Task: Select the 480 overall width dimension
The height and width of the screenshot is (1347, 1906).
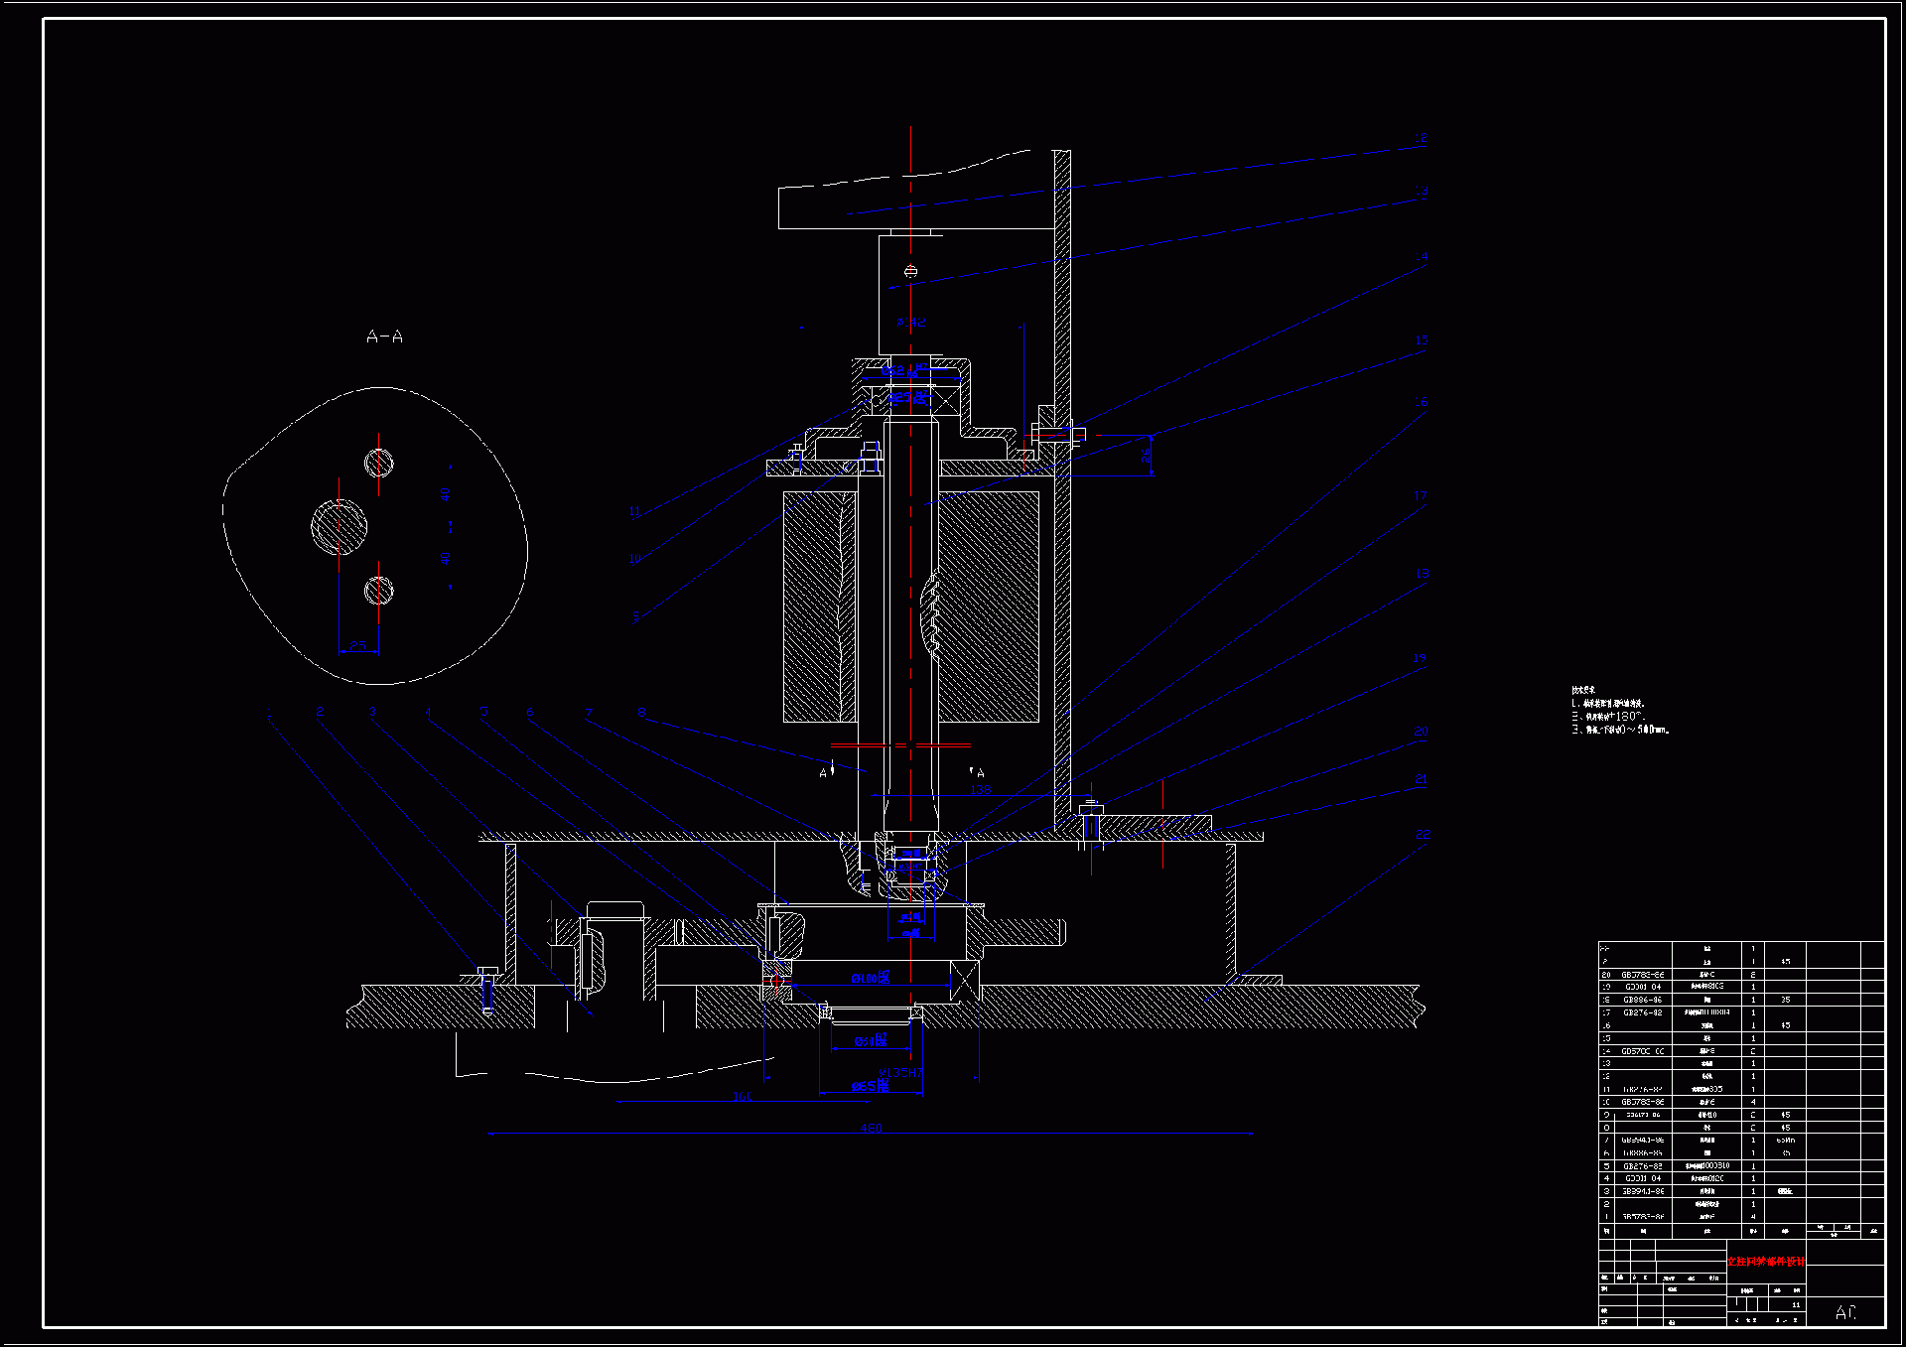Action: [871, 1128]
